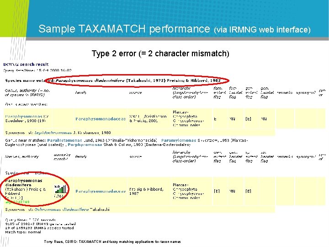Screen dimensions: 329x247
Task: Click the 'IRMNG species tested' count line
Action: (x=39, y=228)
